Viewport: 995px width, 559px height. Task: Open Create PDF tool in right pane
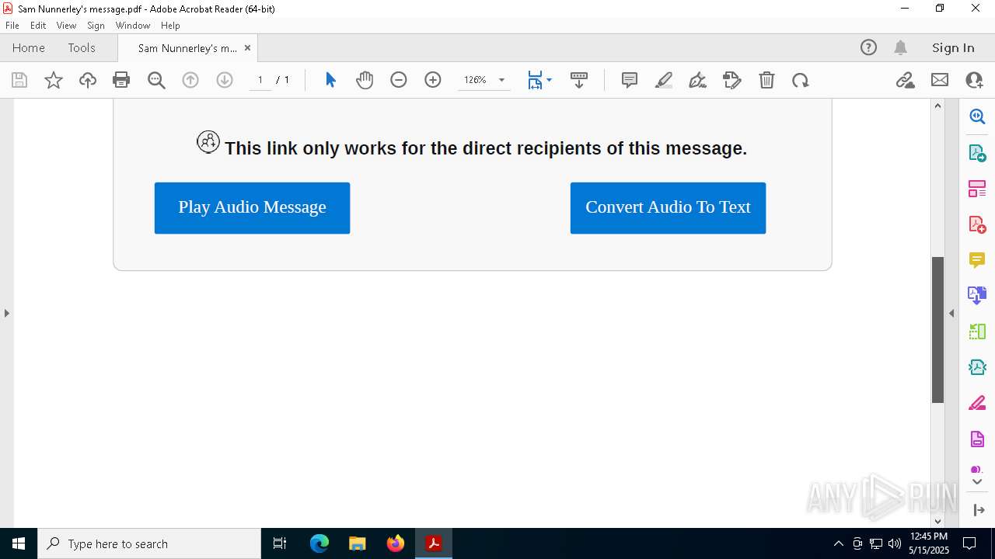(977, 224)
